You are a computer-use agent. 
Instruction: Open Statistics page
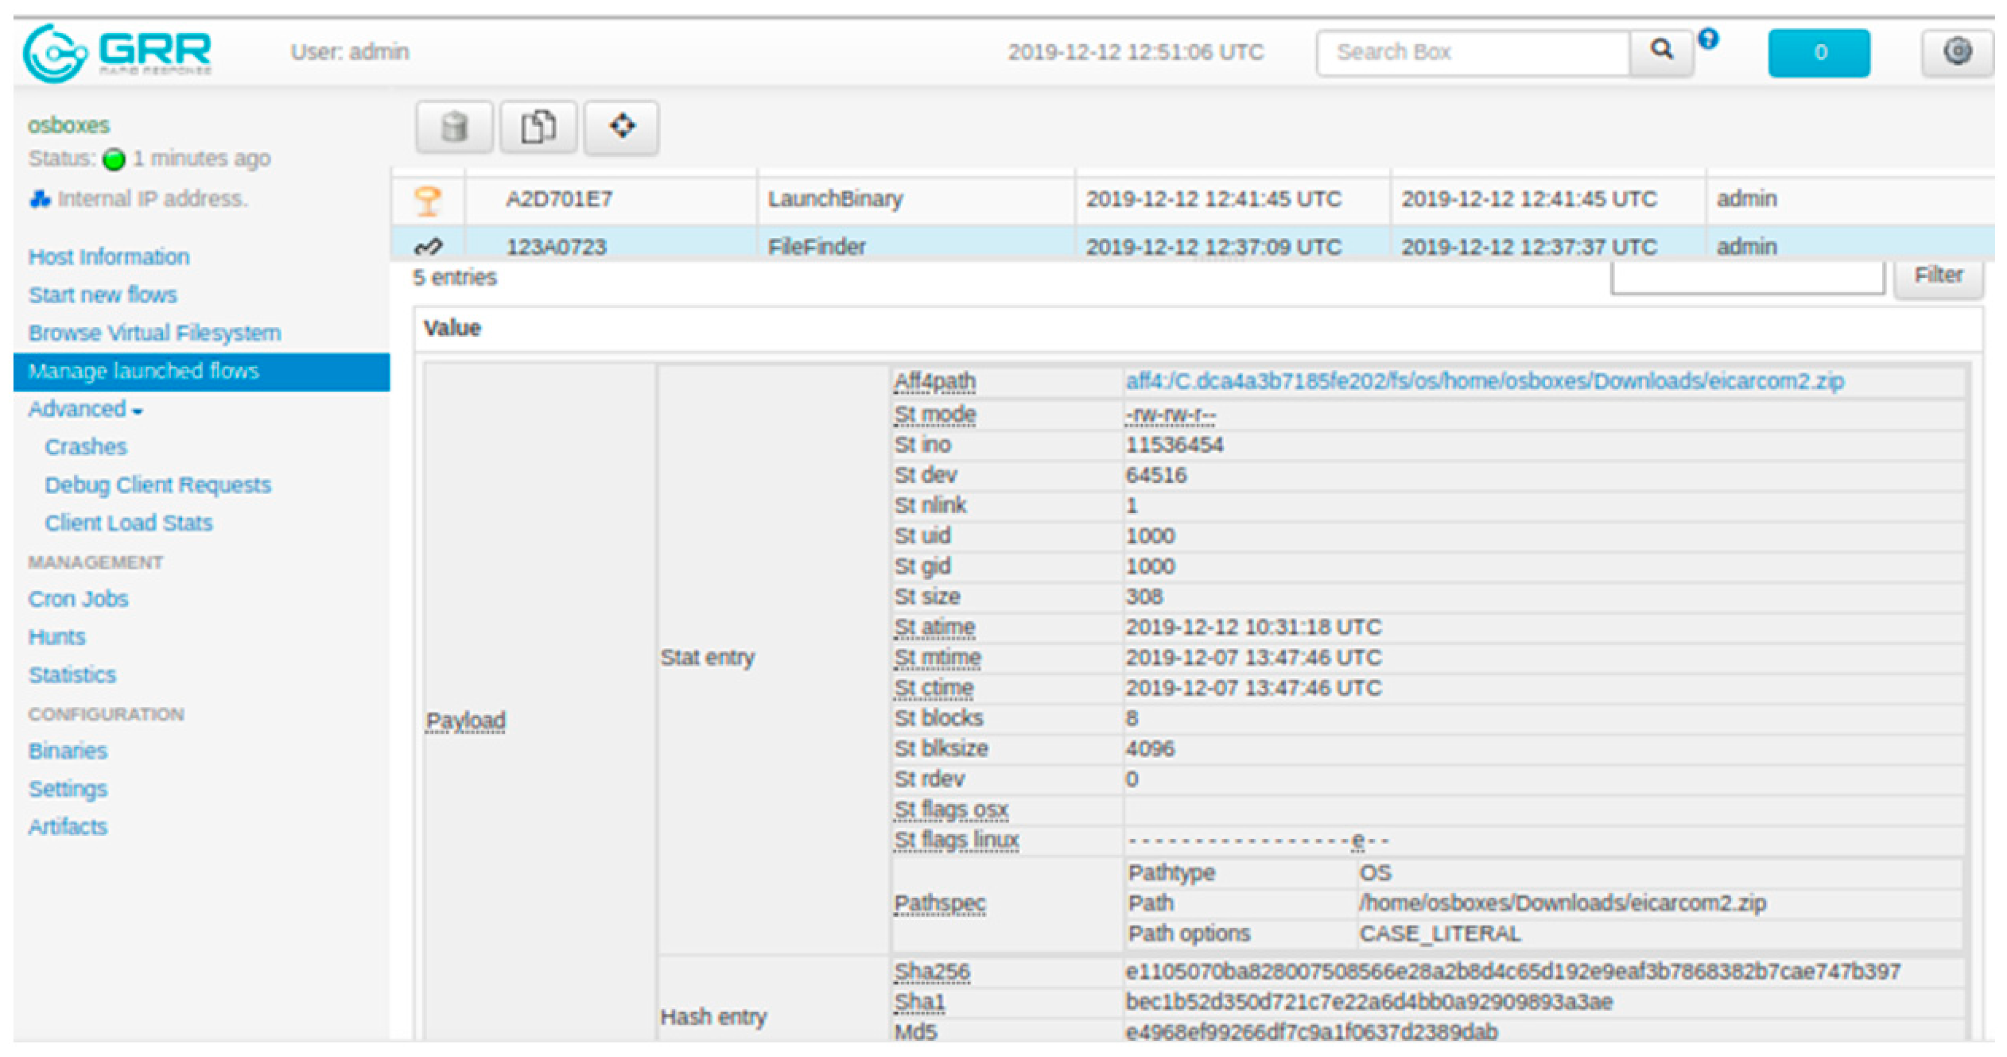72,676
